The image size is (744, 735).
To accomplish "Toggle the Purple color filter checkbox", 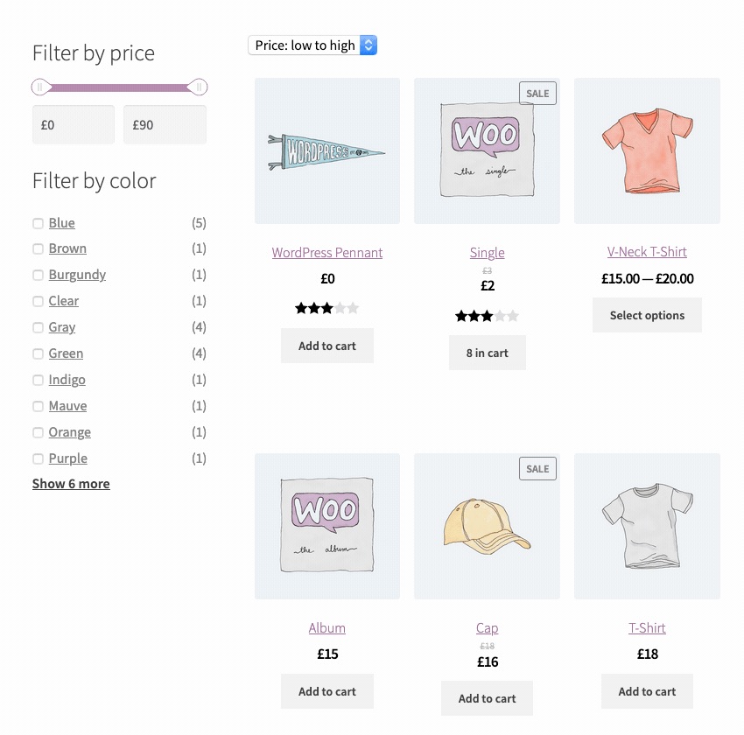I will [x=38, y=458].
